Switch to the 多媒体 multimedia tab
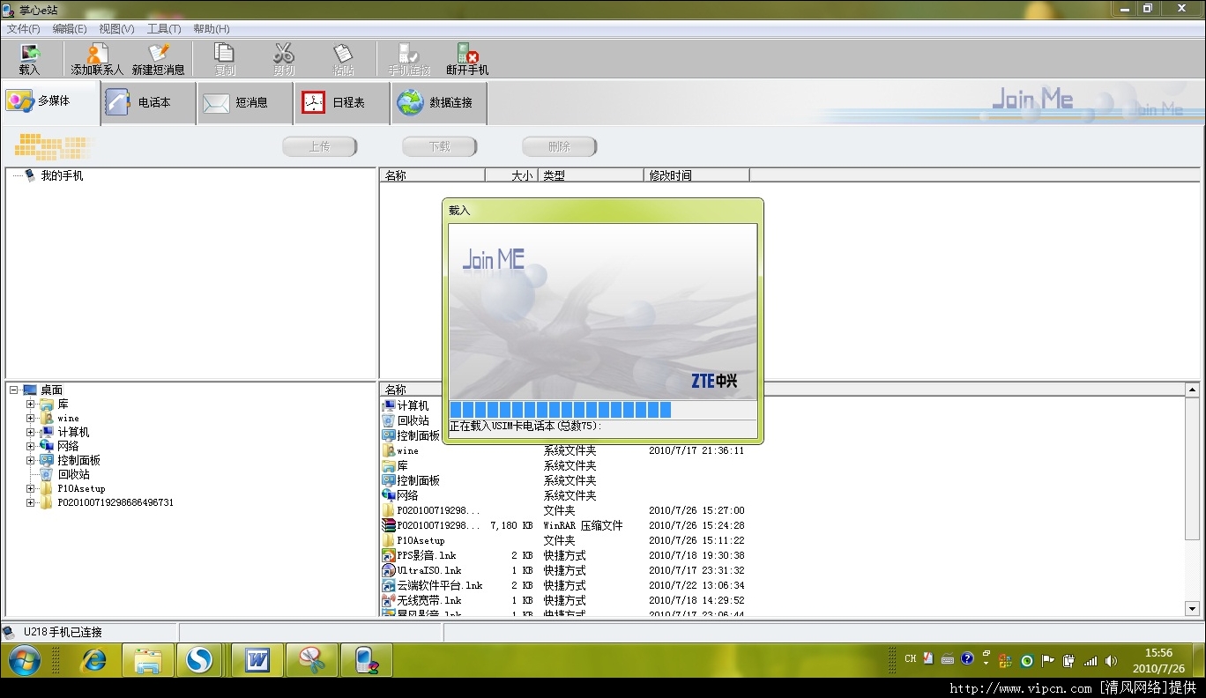 pyautogui.click(x=51, y=102)
